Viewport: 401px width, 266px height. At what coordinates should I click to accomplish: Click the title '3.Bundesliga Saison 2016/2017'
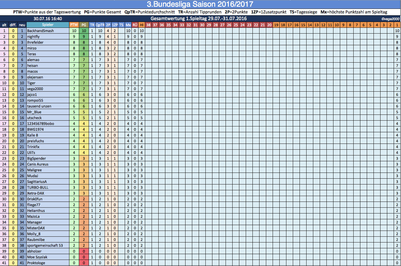coord(200,4)
